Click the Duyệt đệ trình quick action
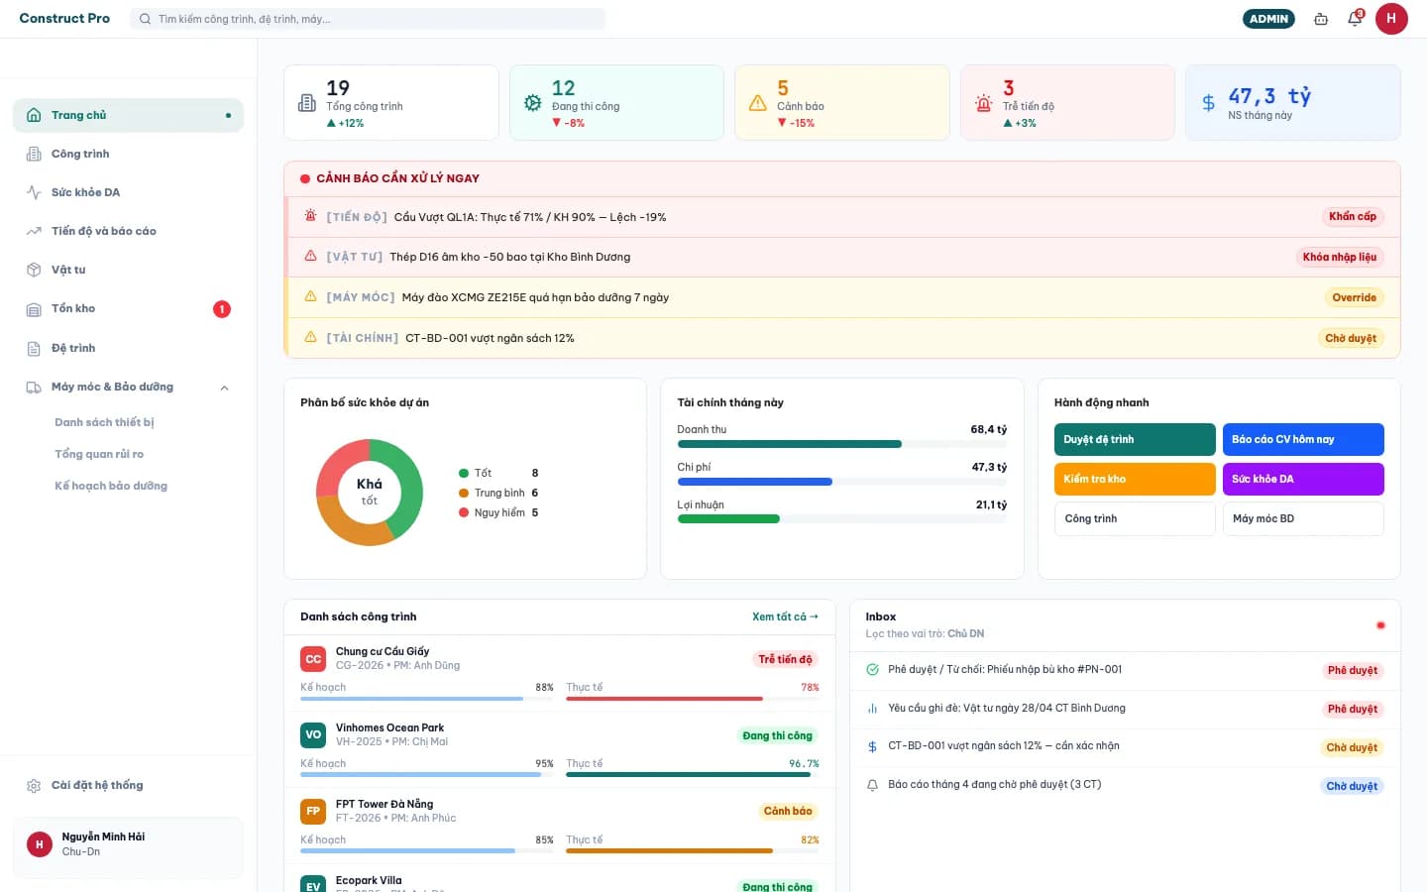Screen dimensions: 1427x892 [1135, 440]
